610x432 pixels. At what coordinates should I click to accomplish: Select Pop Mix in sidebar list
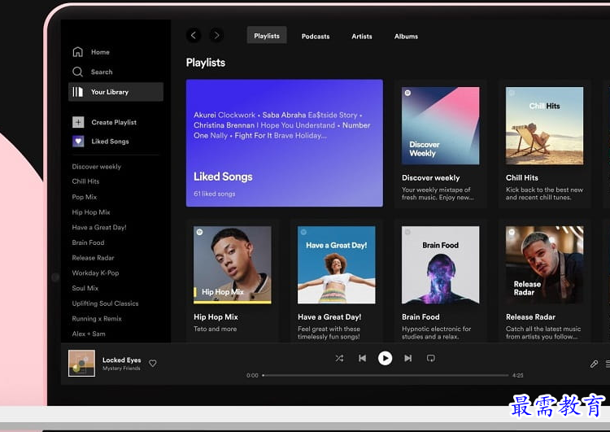(x=85, y=197)
